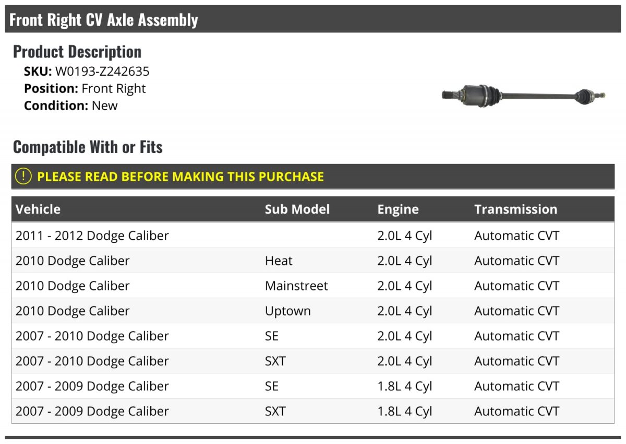The width and height of the screenshot is (626, 444).
Task: Click the Engine column header
Action: point(398,209)
